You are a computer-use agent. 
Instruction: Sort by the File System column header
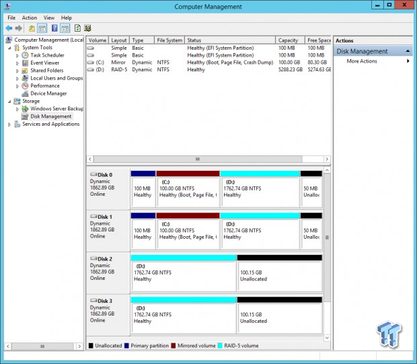[169, 40]
